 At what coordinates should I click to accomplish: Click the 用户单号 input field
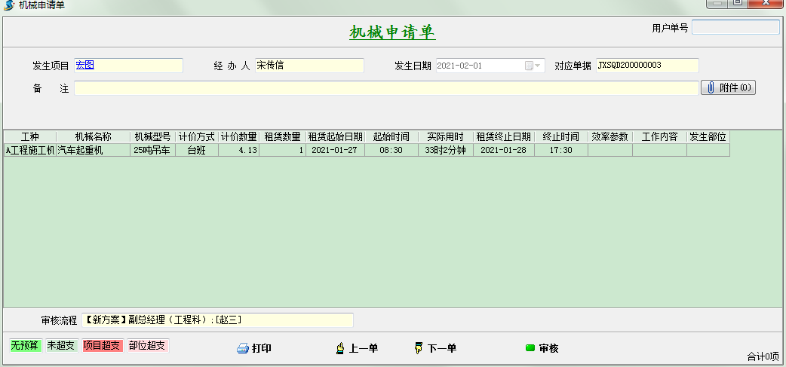click(x=735, y=28)
